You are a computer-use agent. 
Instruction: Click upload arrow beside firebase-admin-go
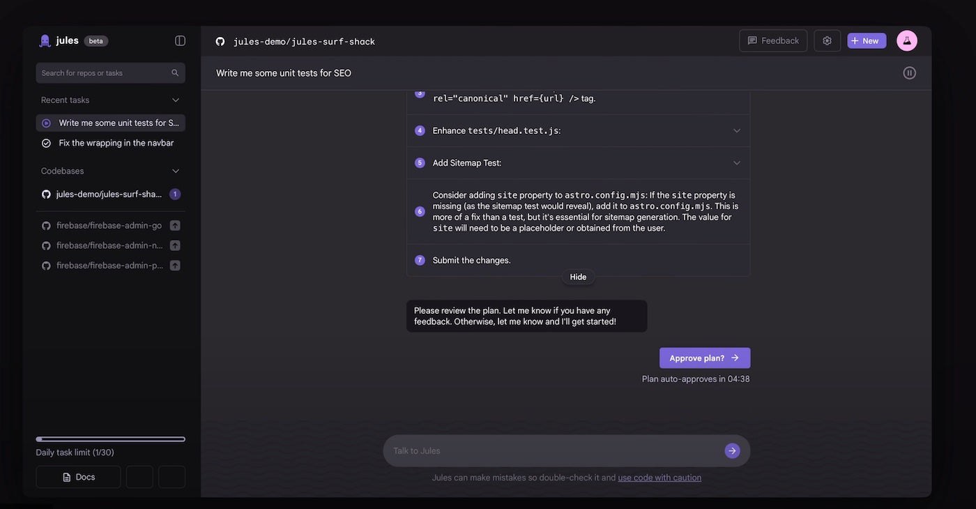[175, 225]
